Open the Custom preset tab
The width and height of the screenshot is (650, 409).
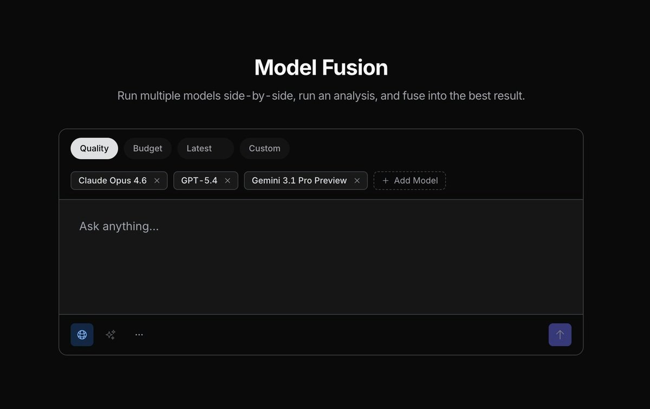coord(264,148)
